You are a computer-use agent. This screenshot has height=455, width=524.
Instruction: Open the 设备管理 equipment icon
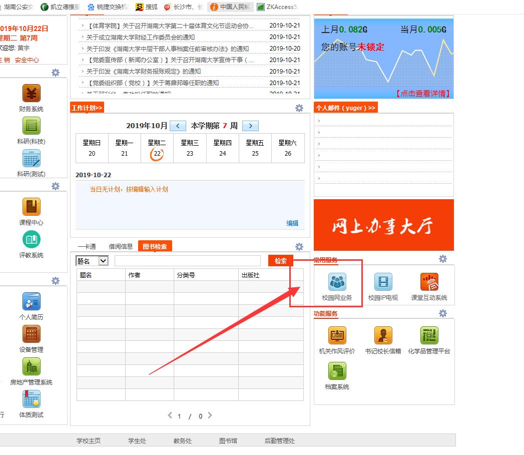(31, 334)
